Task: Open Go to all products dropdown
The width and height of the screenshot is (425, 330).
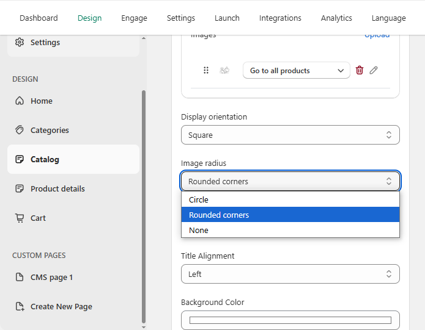Action: [297, 71]
